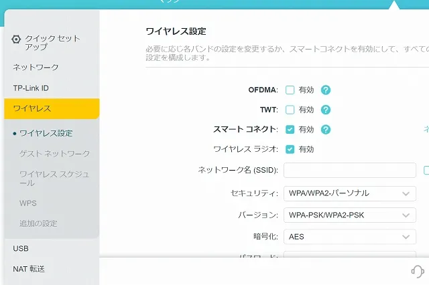Open ゲスト ネットワーク submenu item
The image size is (429, 285).
tap(54, 154)
